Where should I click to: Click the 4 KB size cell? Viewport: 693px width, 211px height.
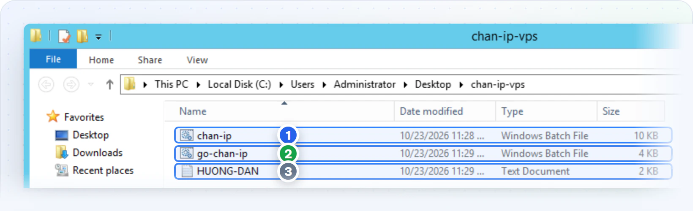[x=649, y=154]
